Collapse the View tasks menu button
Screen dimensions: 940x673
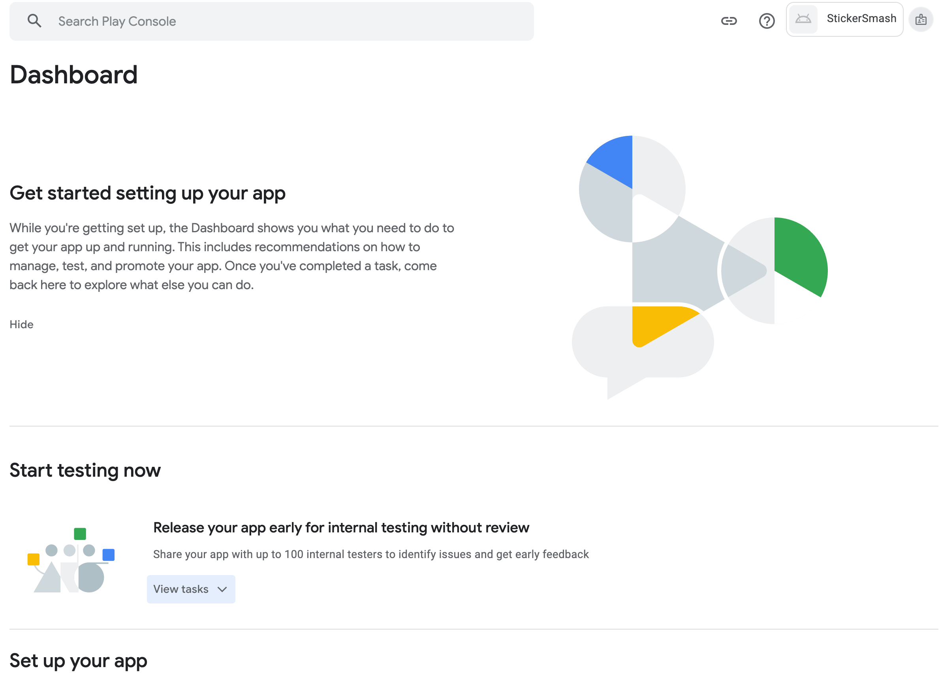pos(191,589)
